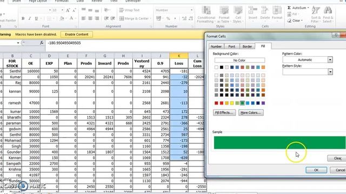Open the Number format dropdown
The image size is (346, 194).
point(191,10)
